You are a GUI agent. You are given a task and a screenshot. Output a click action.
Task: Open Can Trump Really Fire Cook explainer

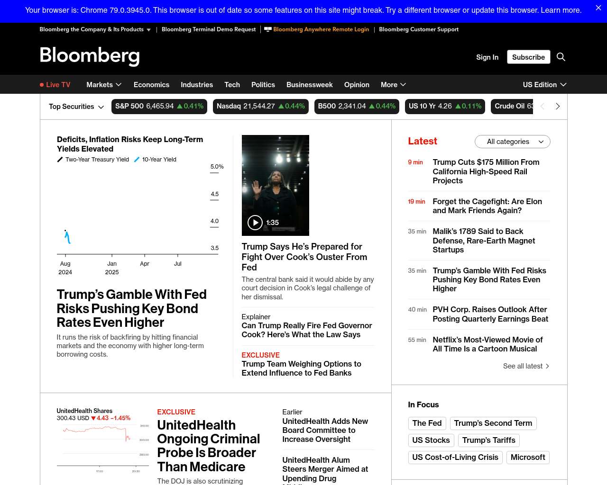click(x=307, y=330)
